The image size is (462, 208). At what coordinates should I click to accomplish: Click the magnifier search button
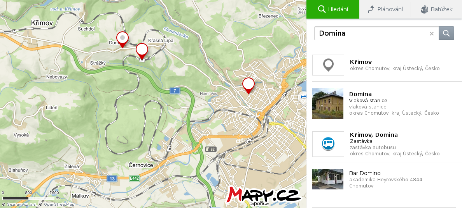(446, 33)
